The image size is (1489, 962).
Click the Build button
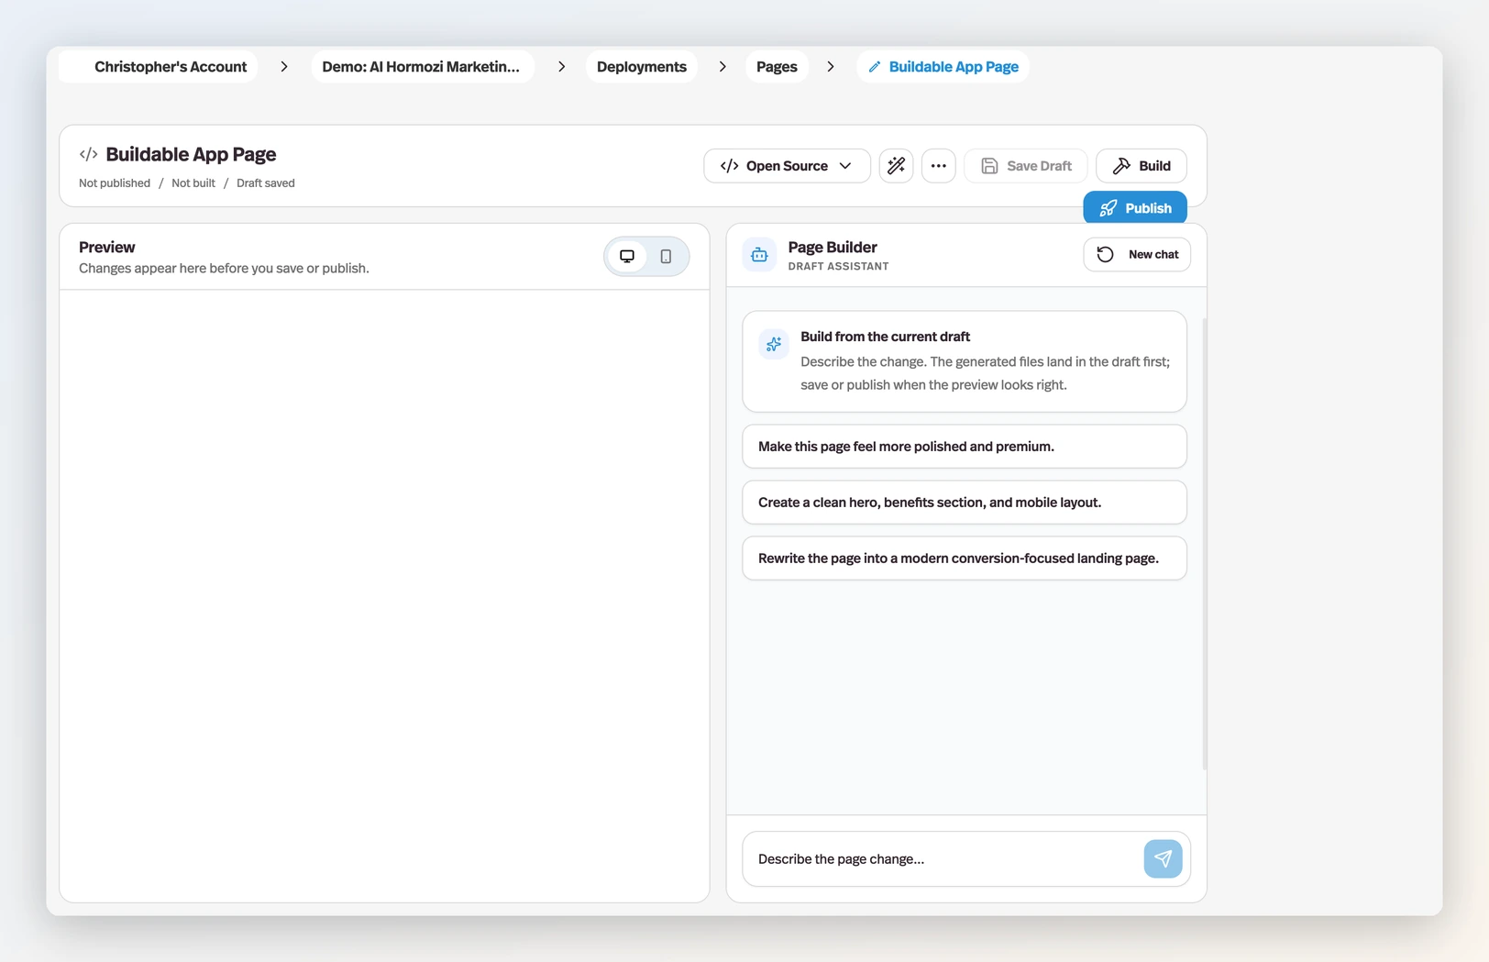click(x=1141, y=166)
